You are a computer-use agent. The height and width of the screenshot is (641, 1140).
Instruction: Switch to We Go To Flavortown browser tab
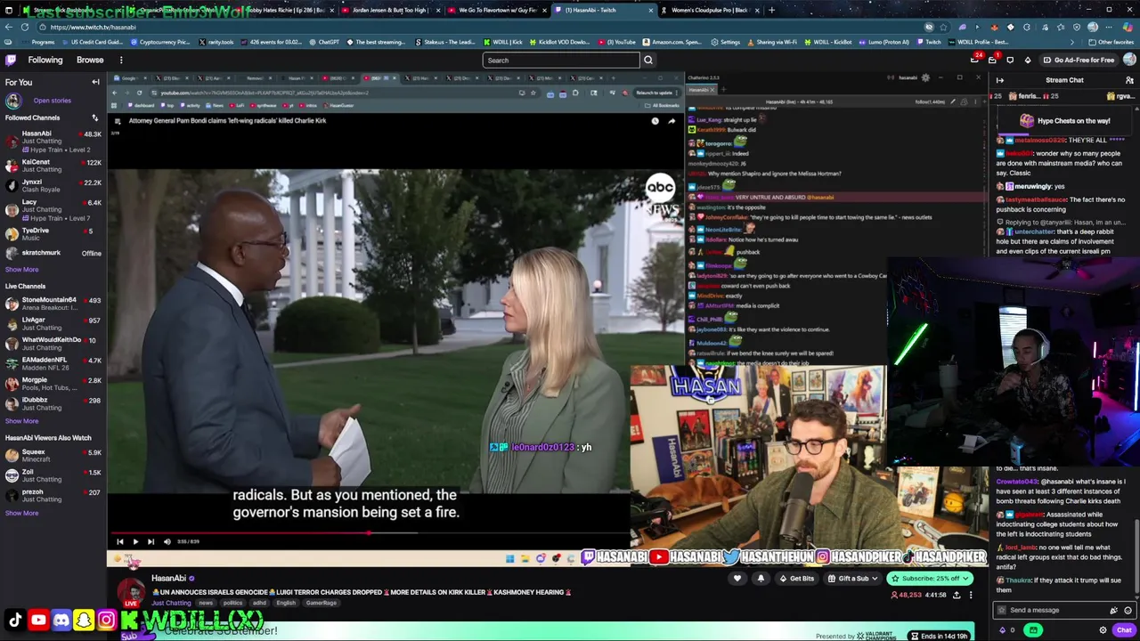coord(495,10)
